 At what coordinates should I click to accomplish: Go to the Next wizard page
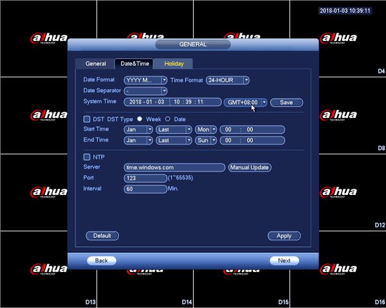284,261
